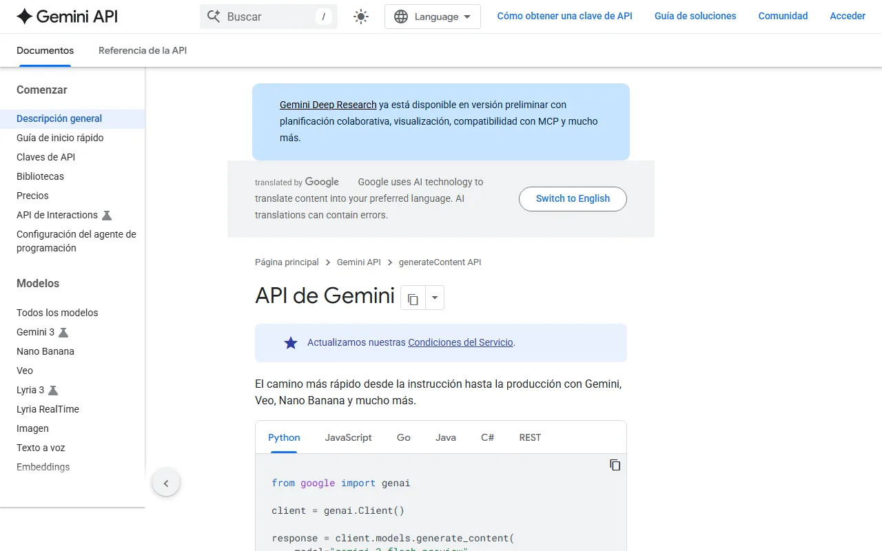Select the Java code tab
Image resolution: width=882 pixels, height=551 pixels.
446,437
